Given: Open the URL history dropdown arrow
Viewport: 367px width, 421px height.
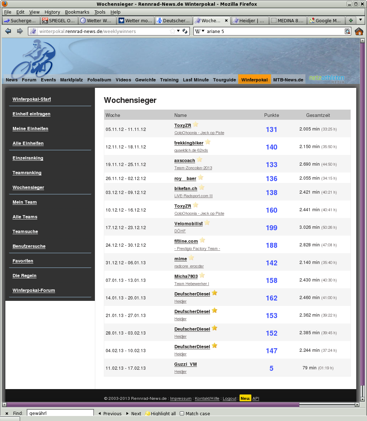Looking at the screenshot, I should click(x=178, y=31).
